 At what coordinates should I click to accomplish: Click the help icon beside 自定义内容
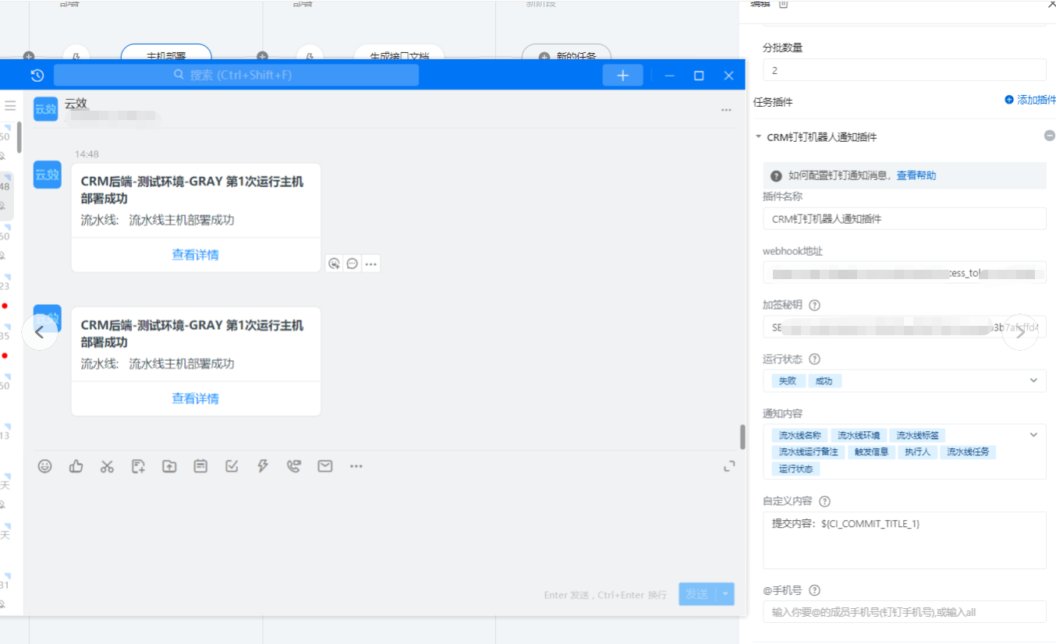tap(825, 501)
